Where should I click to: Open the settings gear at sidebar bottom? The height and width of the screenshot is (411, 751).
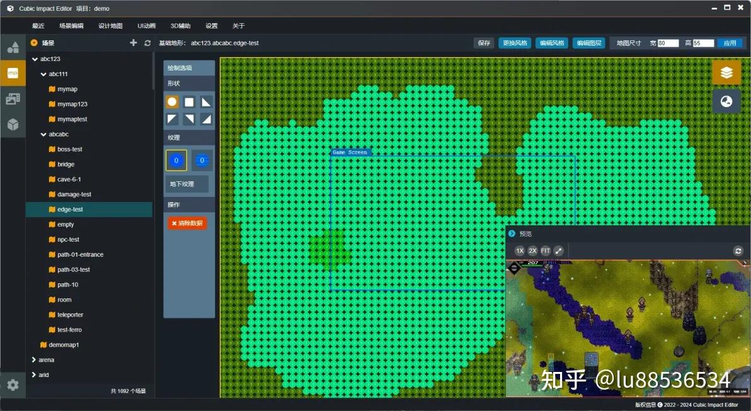13,385
